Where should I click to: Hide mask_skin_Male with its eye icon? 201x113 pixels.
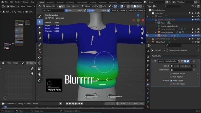pos(195,32)
